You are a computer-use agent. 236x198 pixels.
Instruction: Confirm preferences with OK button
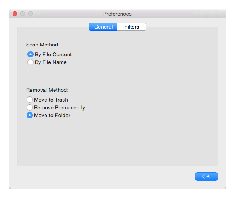[206, 177]
